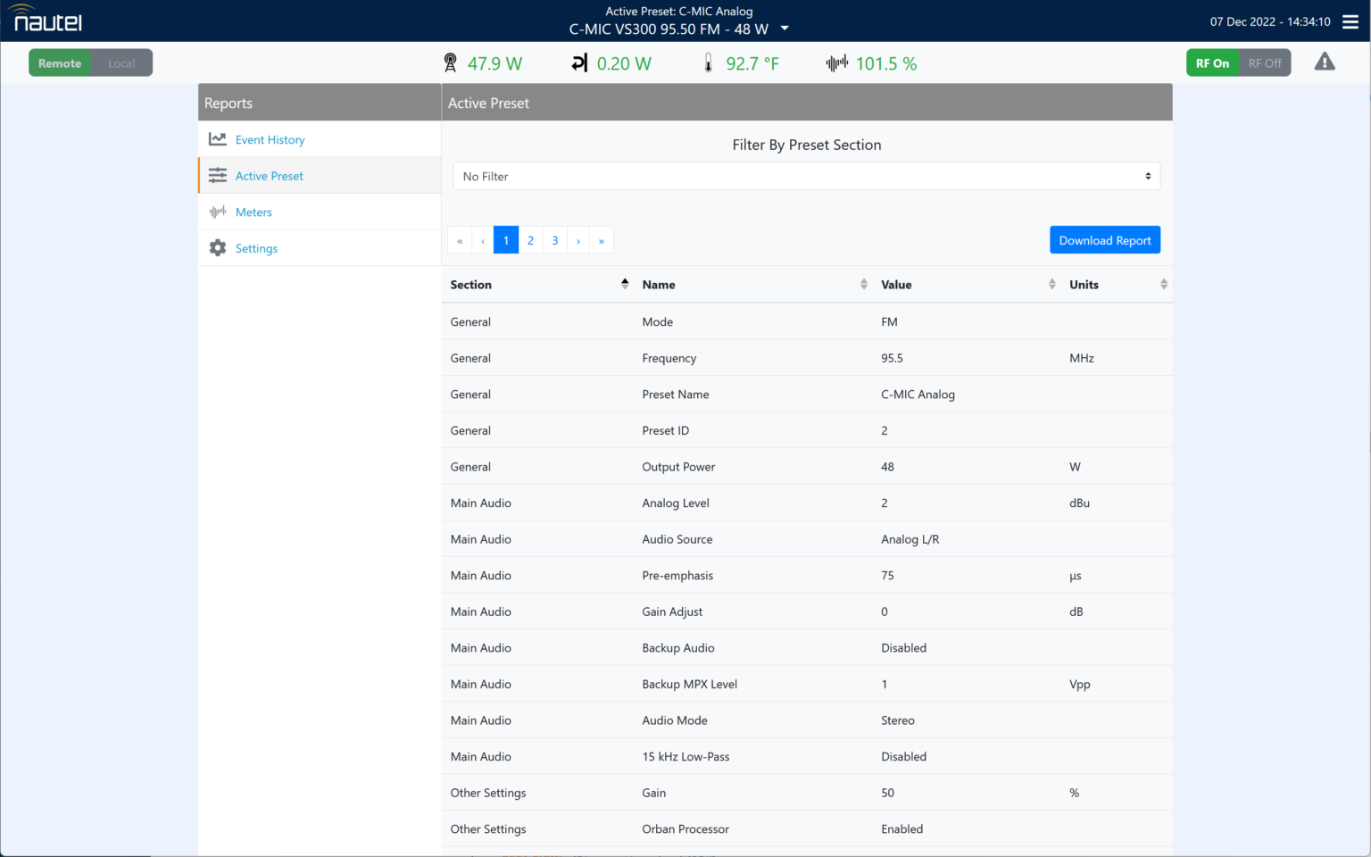Sort table by Value column
This screenshot has height=857, width=1371.
point(1051,285)
